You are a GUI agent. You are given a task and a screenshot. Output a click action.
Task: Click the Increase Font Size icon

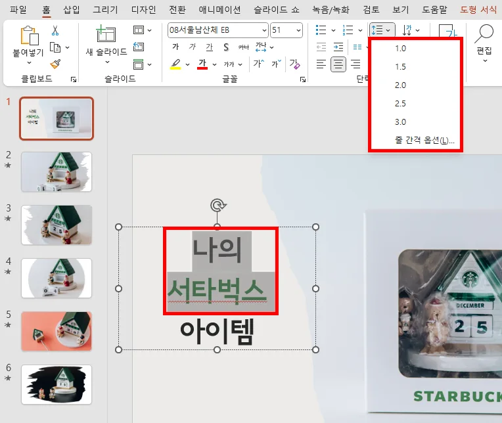point(258,64)
